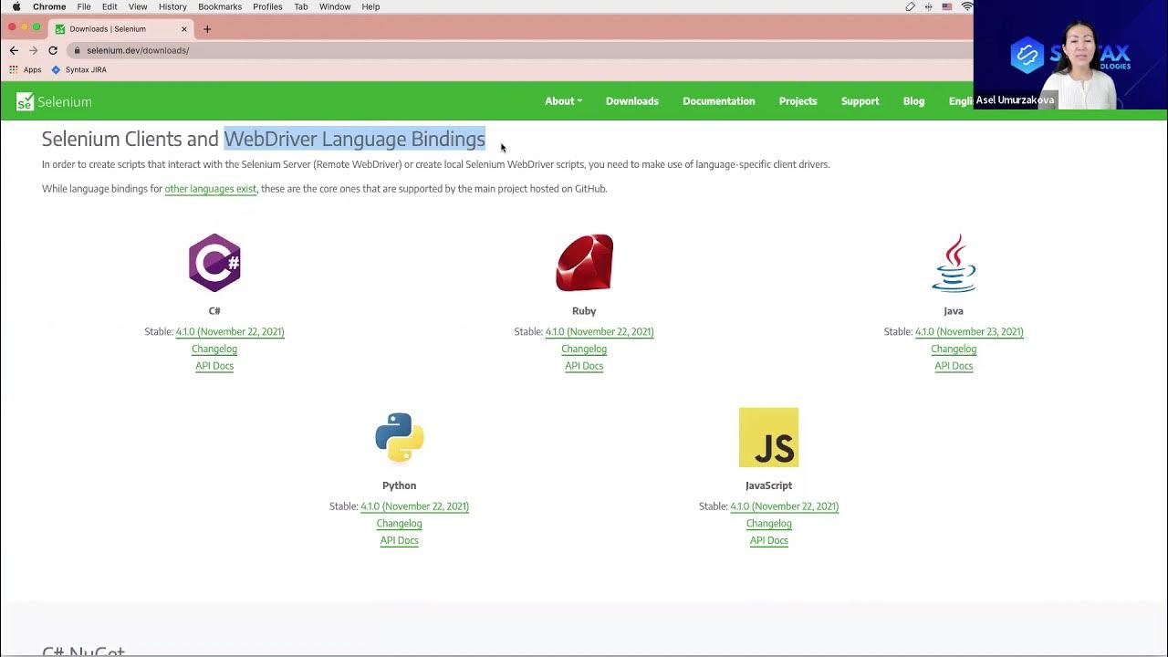This screenshot has height=657, width=1168.
Task: Open the History menu
Action: [x=172, y=6]
